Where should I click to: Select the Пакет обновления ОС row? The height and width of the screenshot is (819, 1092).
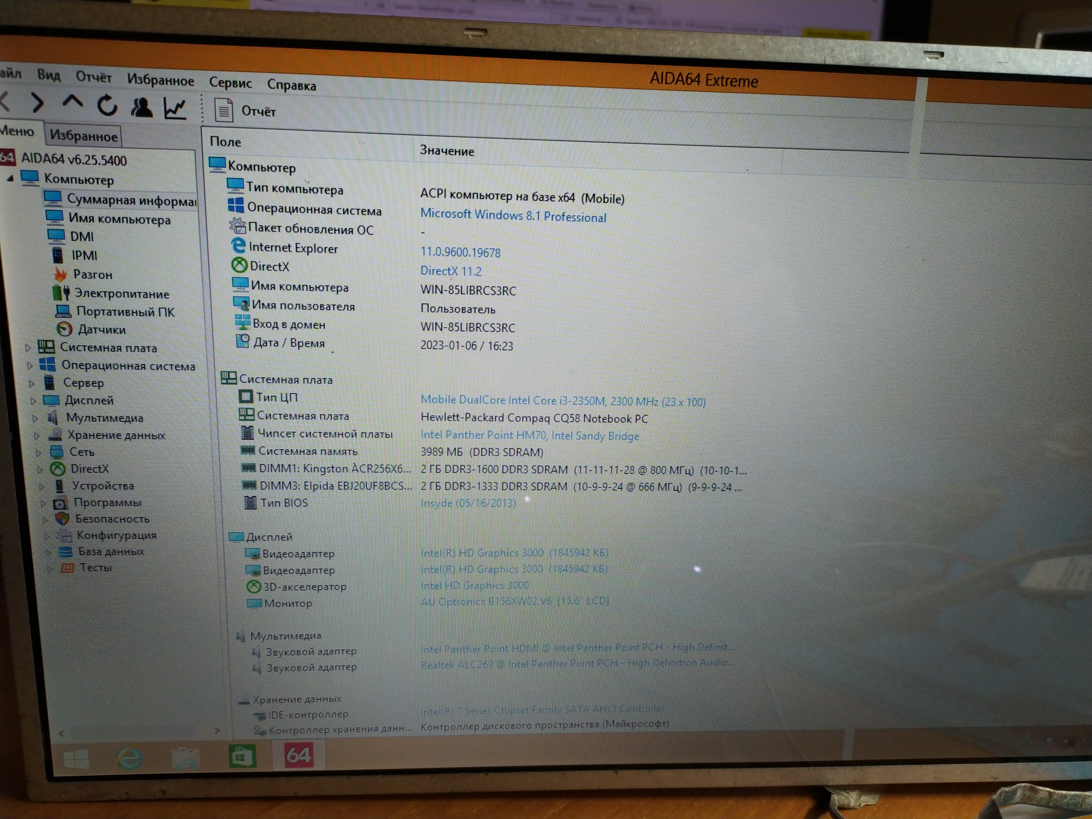(327, 230)
